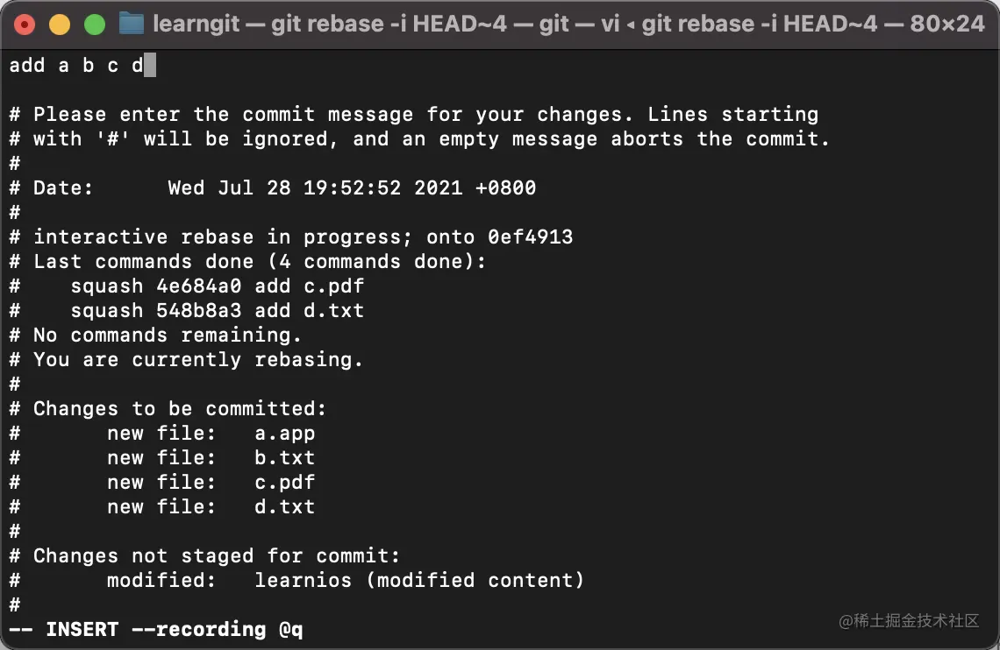Click the new file a.app entry
Viewport: 1000px width, 650px height.
pos(211,434)
